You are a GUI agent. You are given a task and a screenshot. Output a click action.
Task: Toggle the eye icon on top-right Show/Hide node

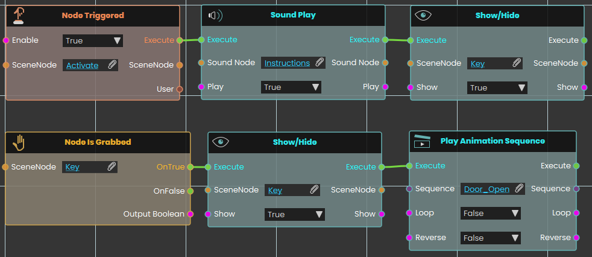point(423,16)
